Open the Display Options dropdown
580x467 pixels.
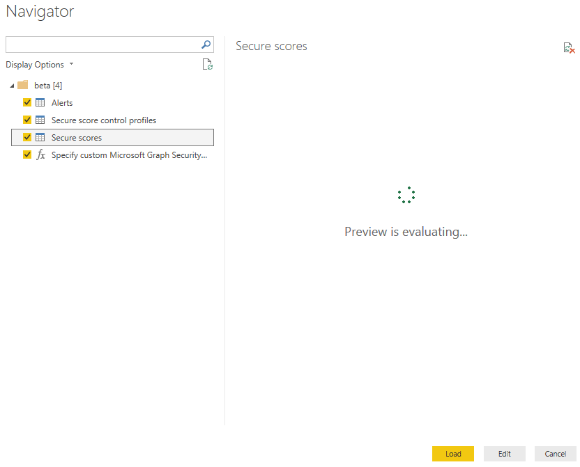coord(40,65)
